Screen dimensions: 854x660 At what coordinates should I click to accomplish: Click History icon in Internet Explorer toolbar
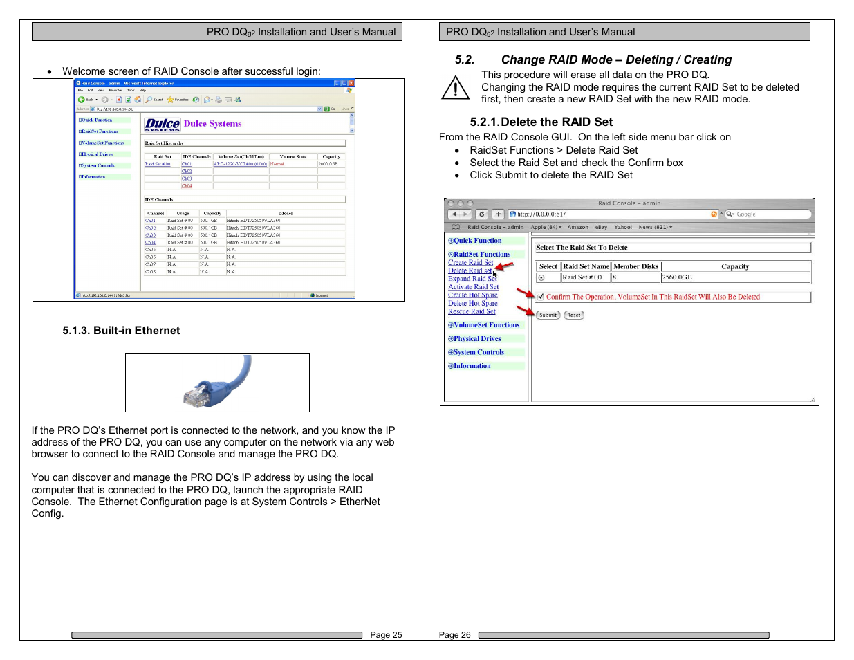(196, 100)
